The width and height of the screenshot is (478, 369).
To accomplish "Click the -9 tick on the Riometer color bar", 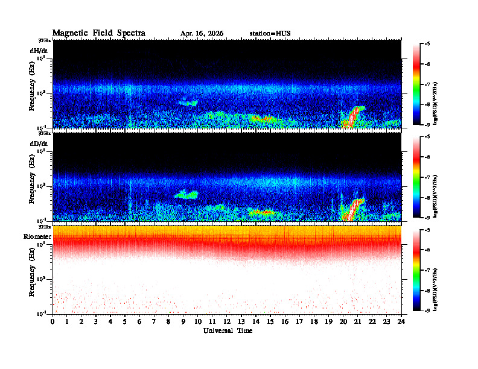I will tap(427, 311).
